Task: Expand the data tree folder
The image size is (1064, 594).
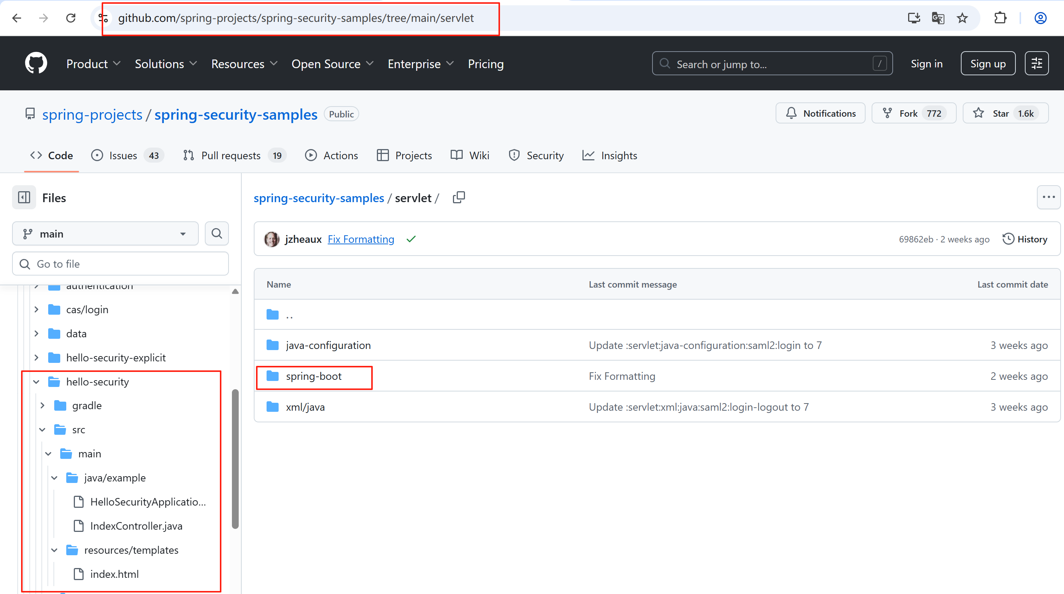Action: pos(37,334)
